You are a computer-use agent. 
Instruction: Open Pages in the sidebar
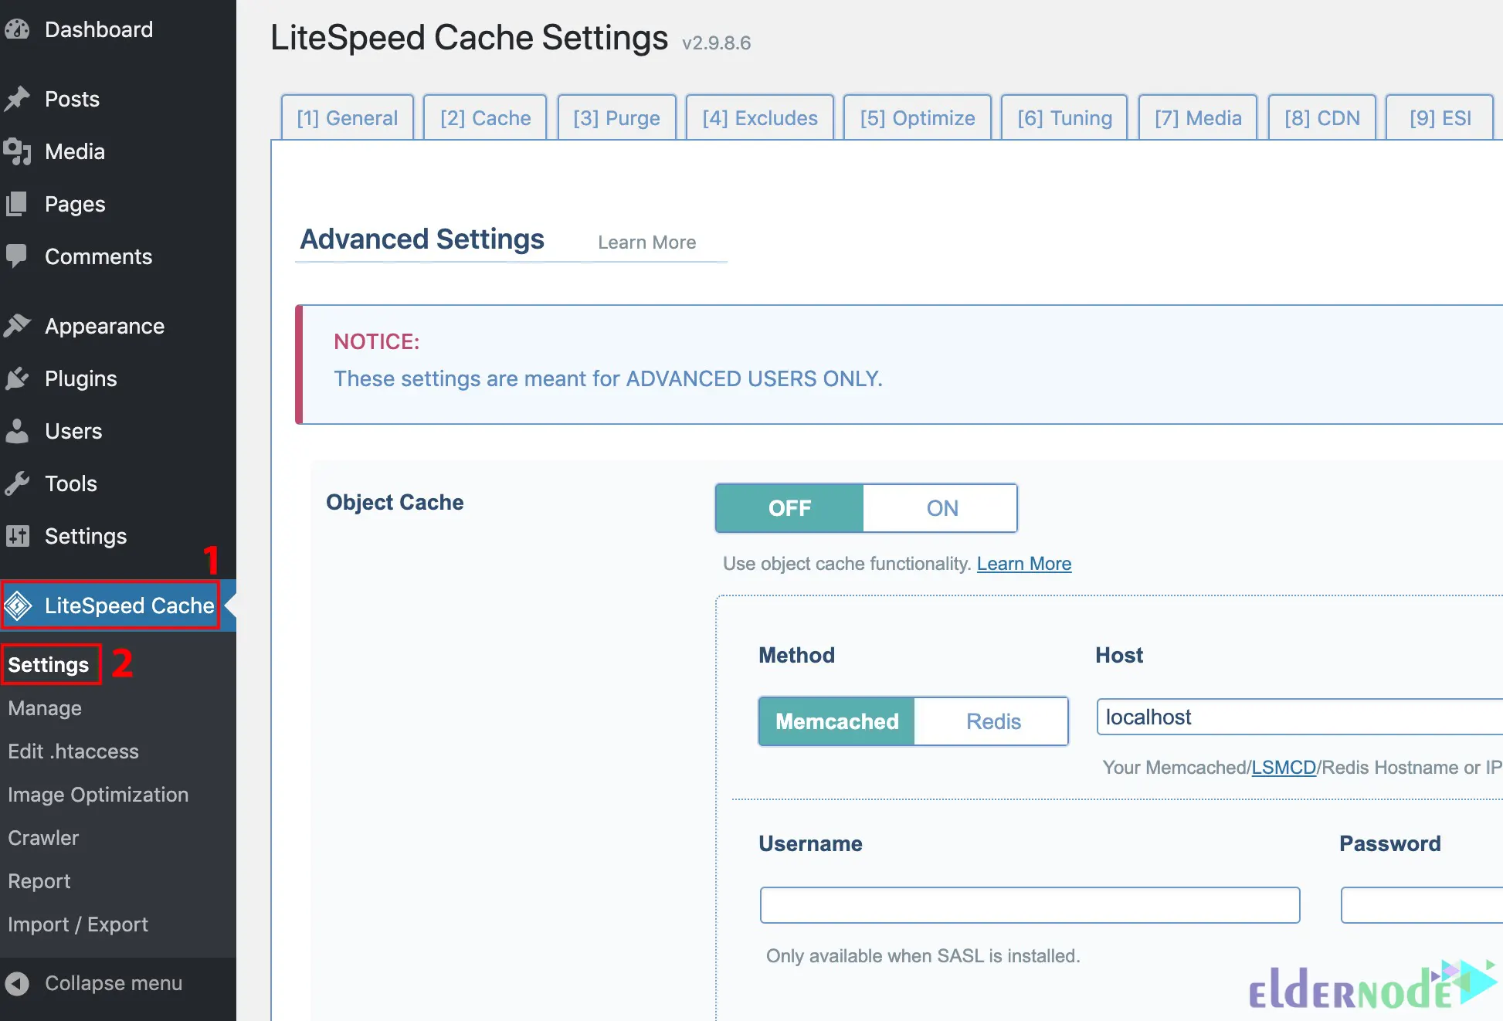pyautogui.click(x=118, y=204)
